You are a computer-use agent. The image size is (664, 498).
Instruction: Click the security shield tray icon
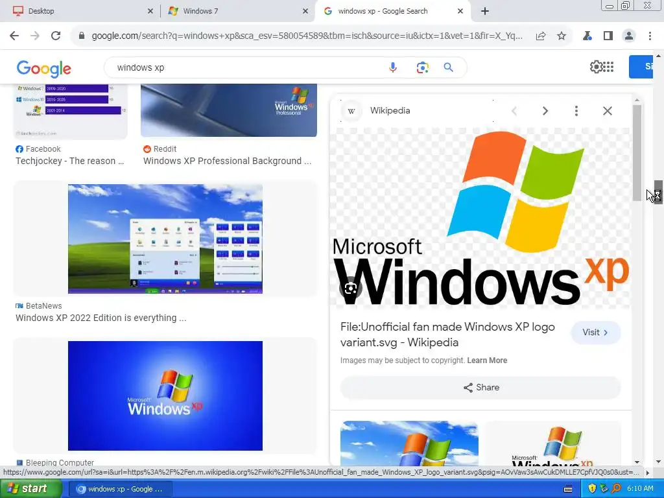click(592, 489)
